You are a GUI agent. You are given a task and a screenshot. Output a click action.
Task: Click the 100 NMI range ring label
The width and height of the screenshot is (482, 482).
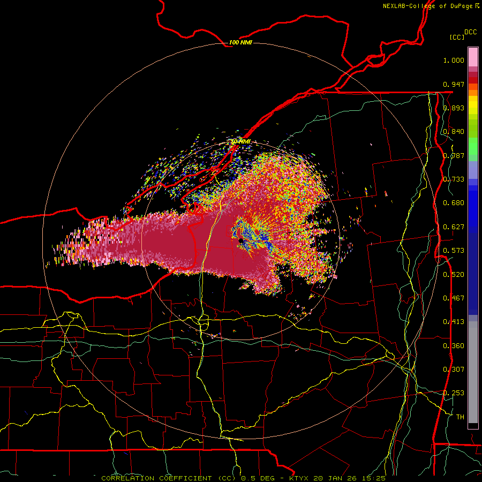pos(240,42)
